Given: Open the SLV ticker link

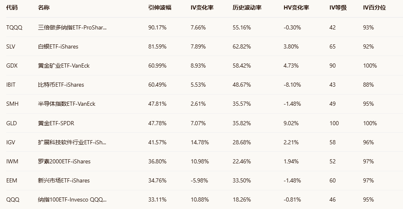Looking at the screenshot, I should point(11,46).
